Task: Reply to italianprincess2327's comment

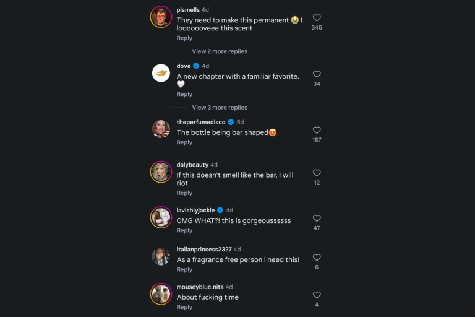Action: 184,269
